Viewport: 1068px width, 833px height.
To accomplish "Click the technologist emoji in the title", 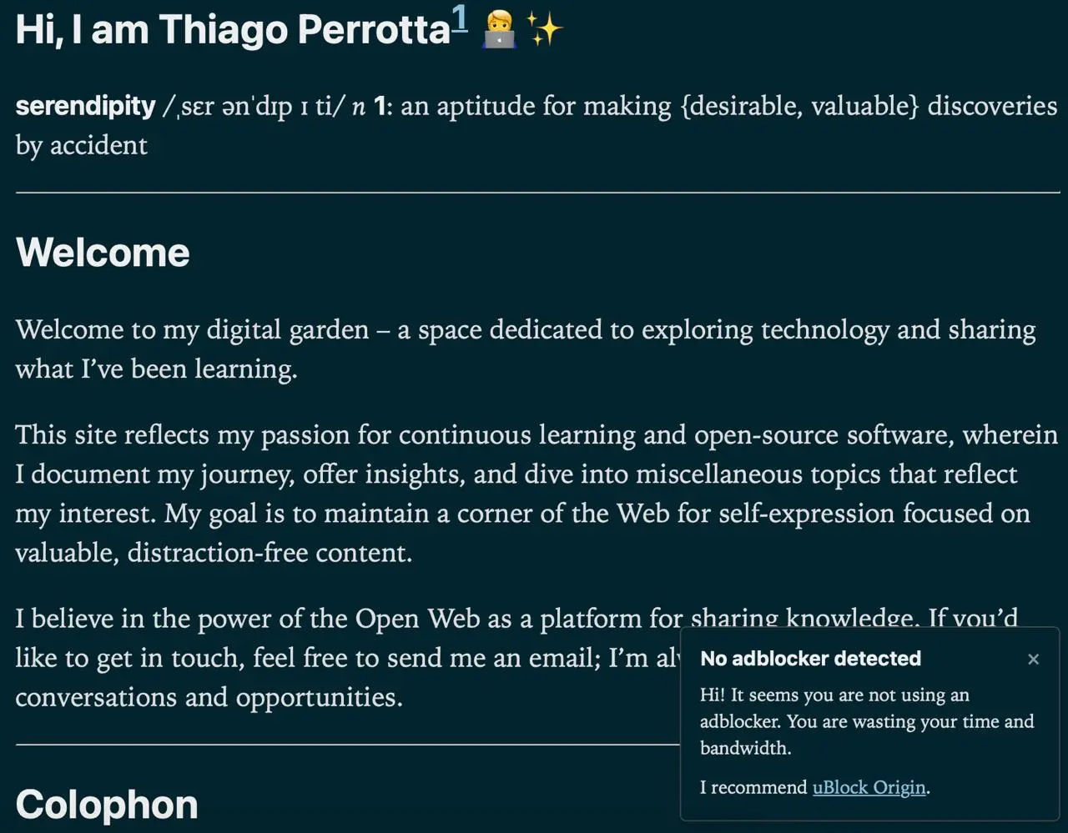I will 499,31.
